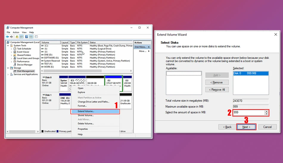The height and width of the screenshot is (163, 283).
Task: Click Remove All in the wizard
Action: point(217,90)
